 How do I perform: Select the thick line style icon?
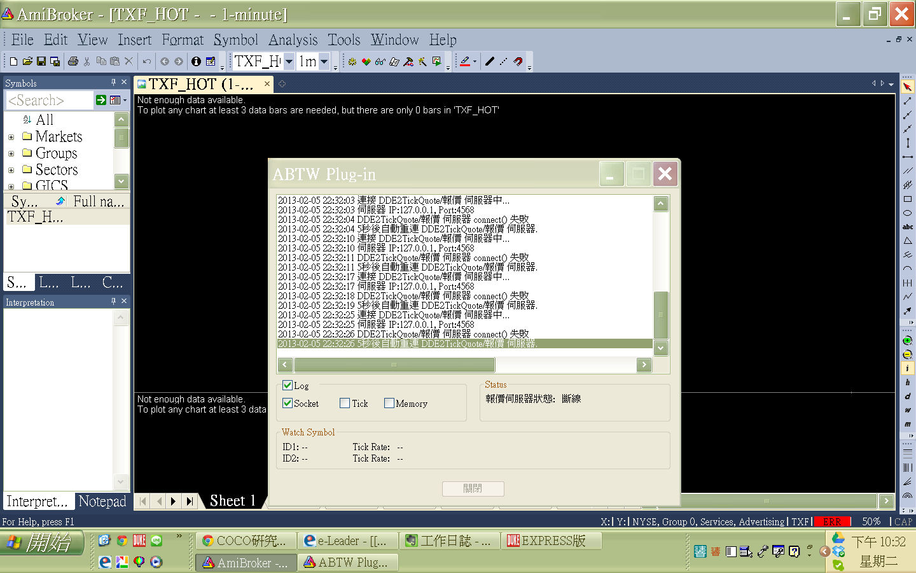tap(489, 62)
